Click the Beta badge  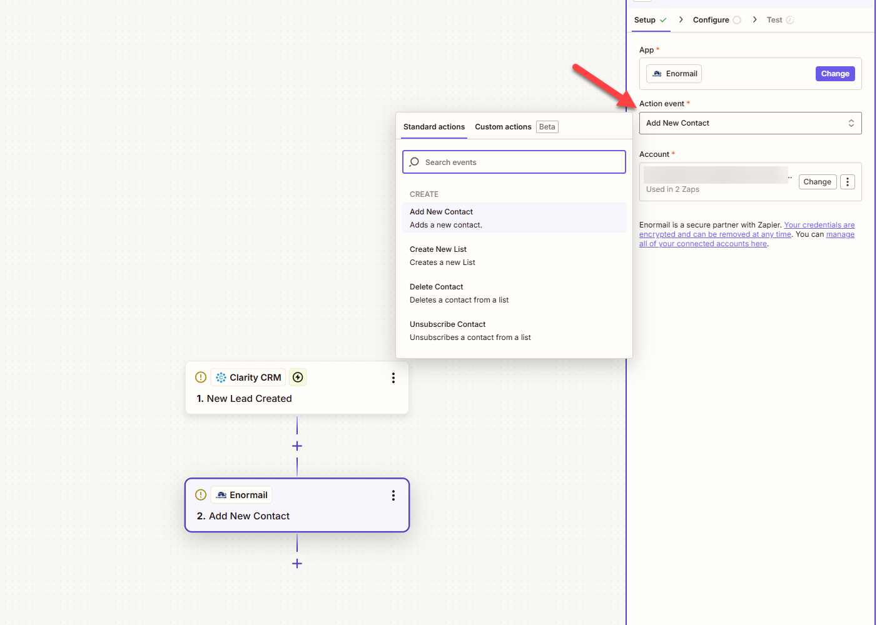(547, 127)
